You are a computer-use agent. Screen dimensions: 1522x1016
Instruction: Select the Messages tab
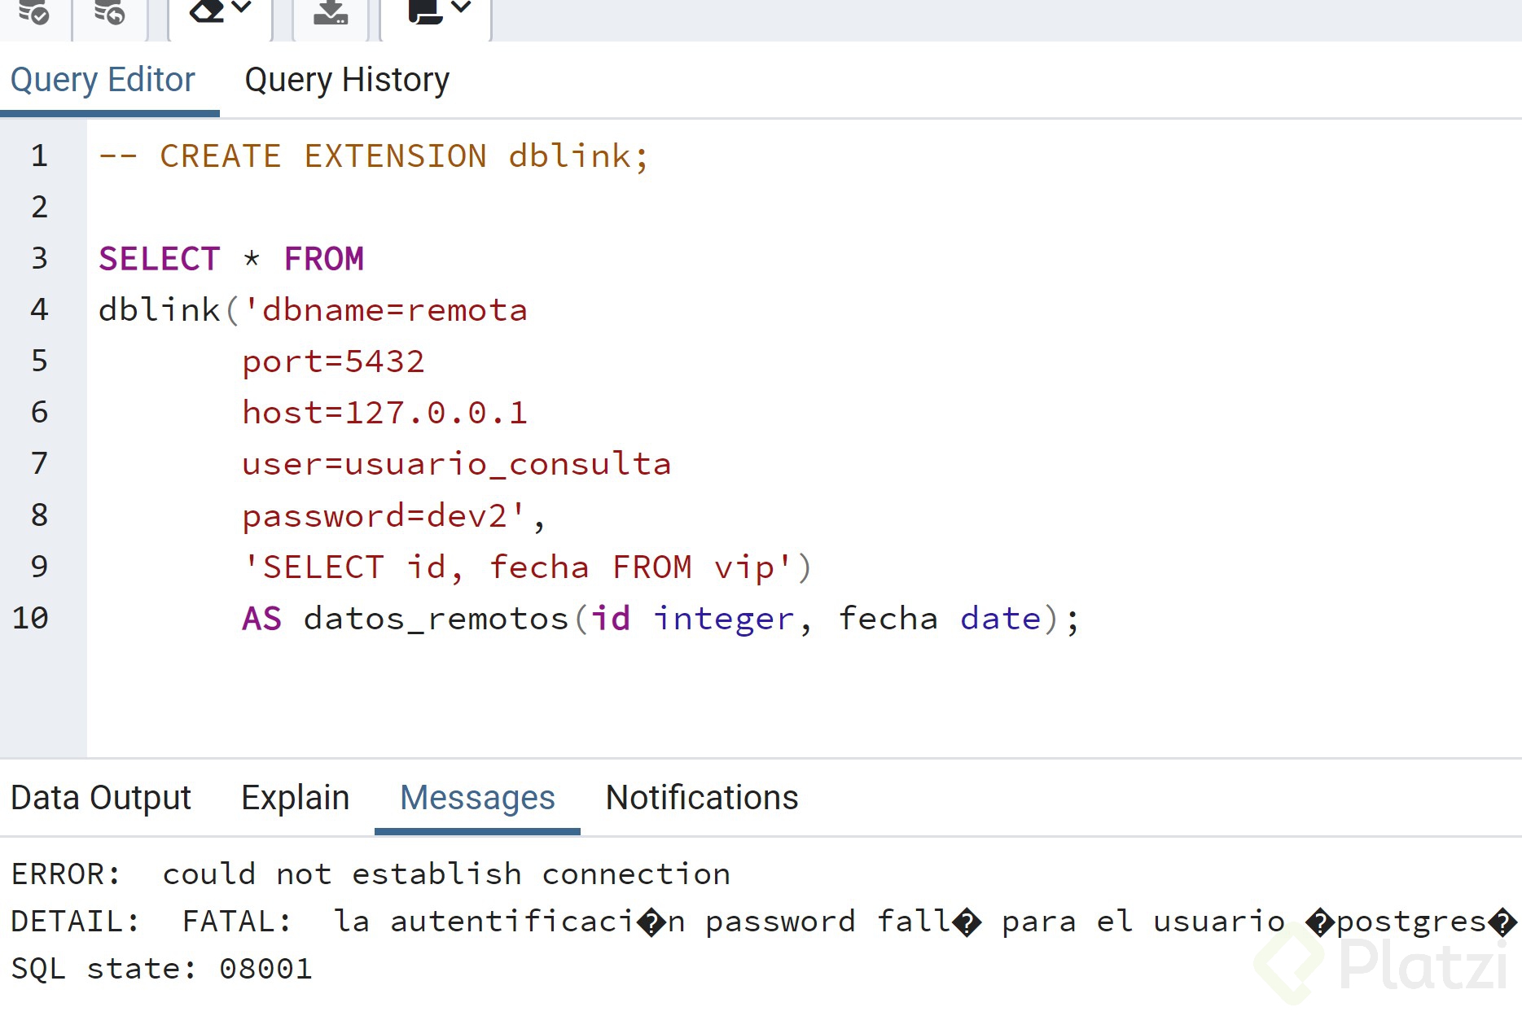[x=477, y=798]
